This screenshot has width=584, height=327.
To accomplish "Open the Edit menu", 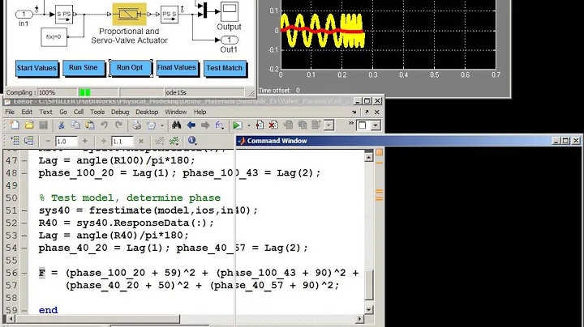I will pos(27,112).
